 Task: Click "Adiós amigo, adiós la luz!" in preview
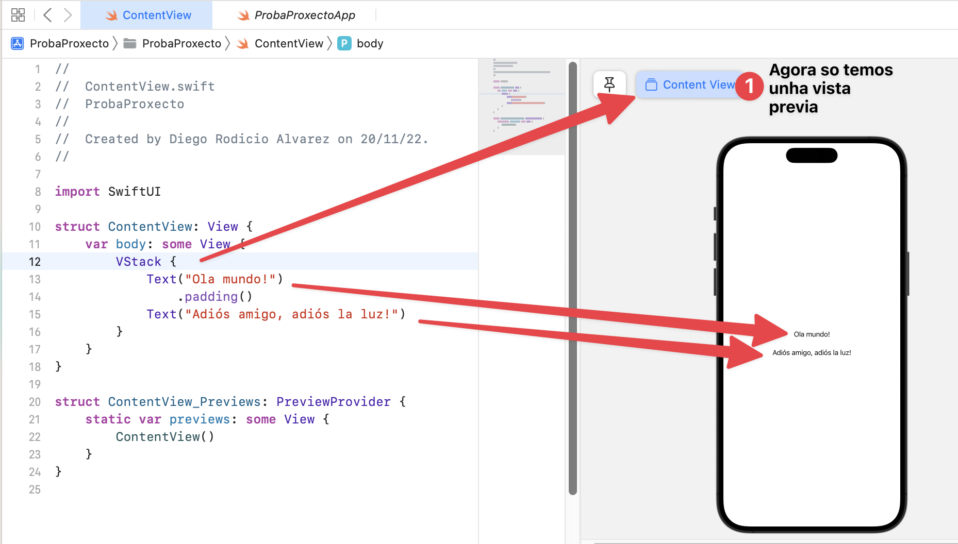(812, 353)
